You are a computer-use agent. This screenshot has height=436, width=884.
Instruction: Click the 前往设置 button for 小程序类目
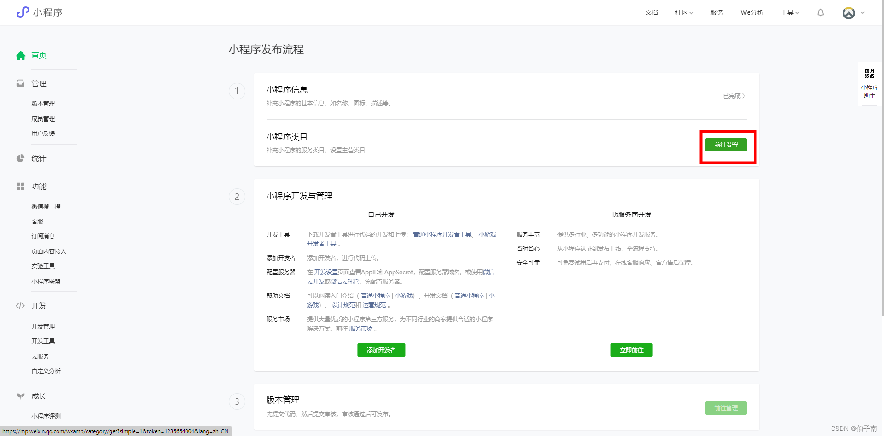click(x=726, y=145)
